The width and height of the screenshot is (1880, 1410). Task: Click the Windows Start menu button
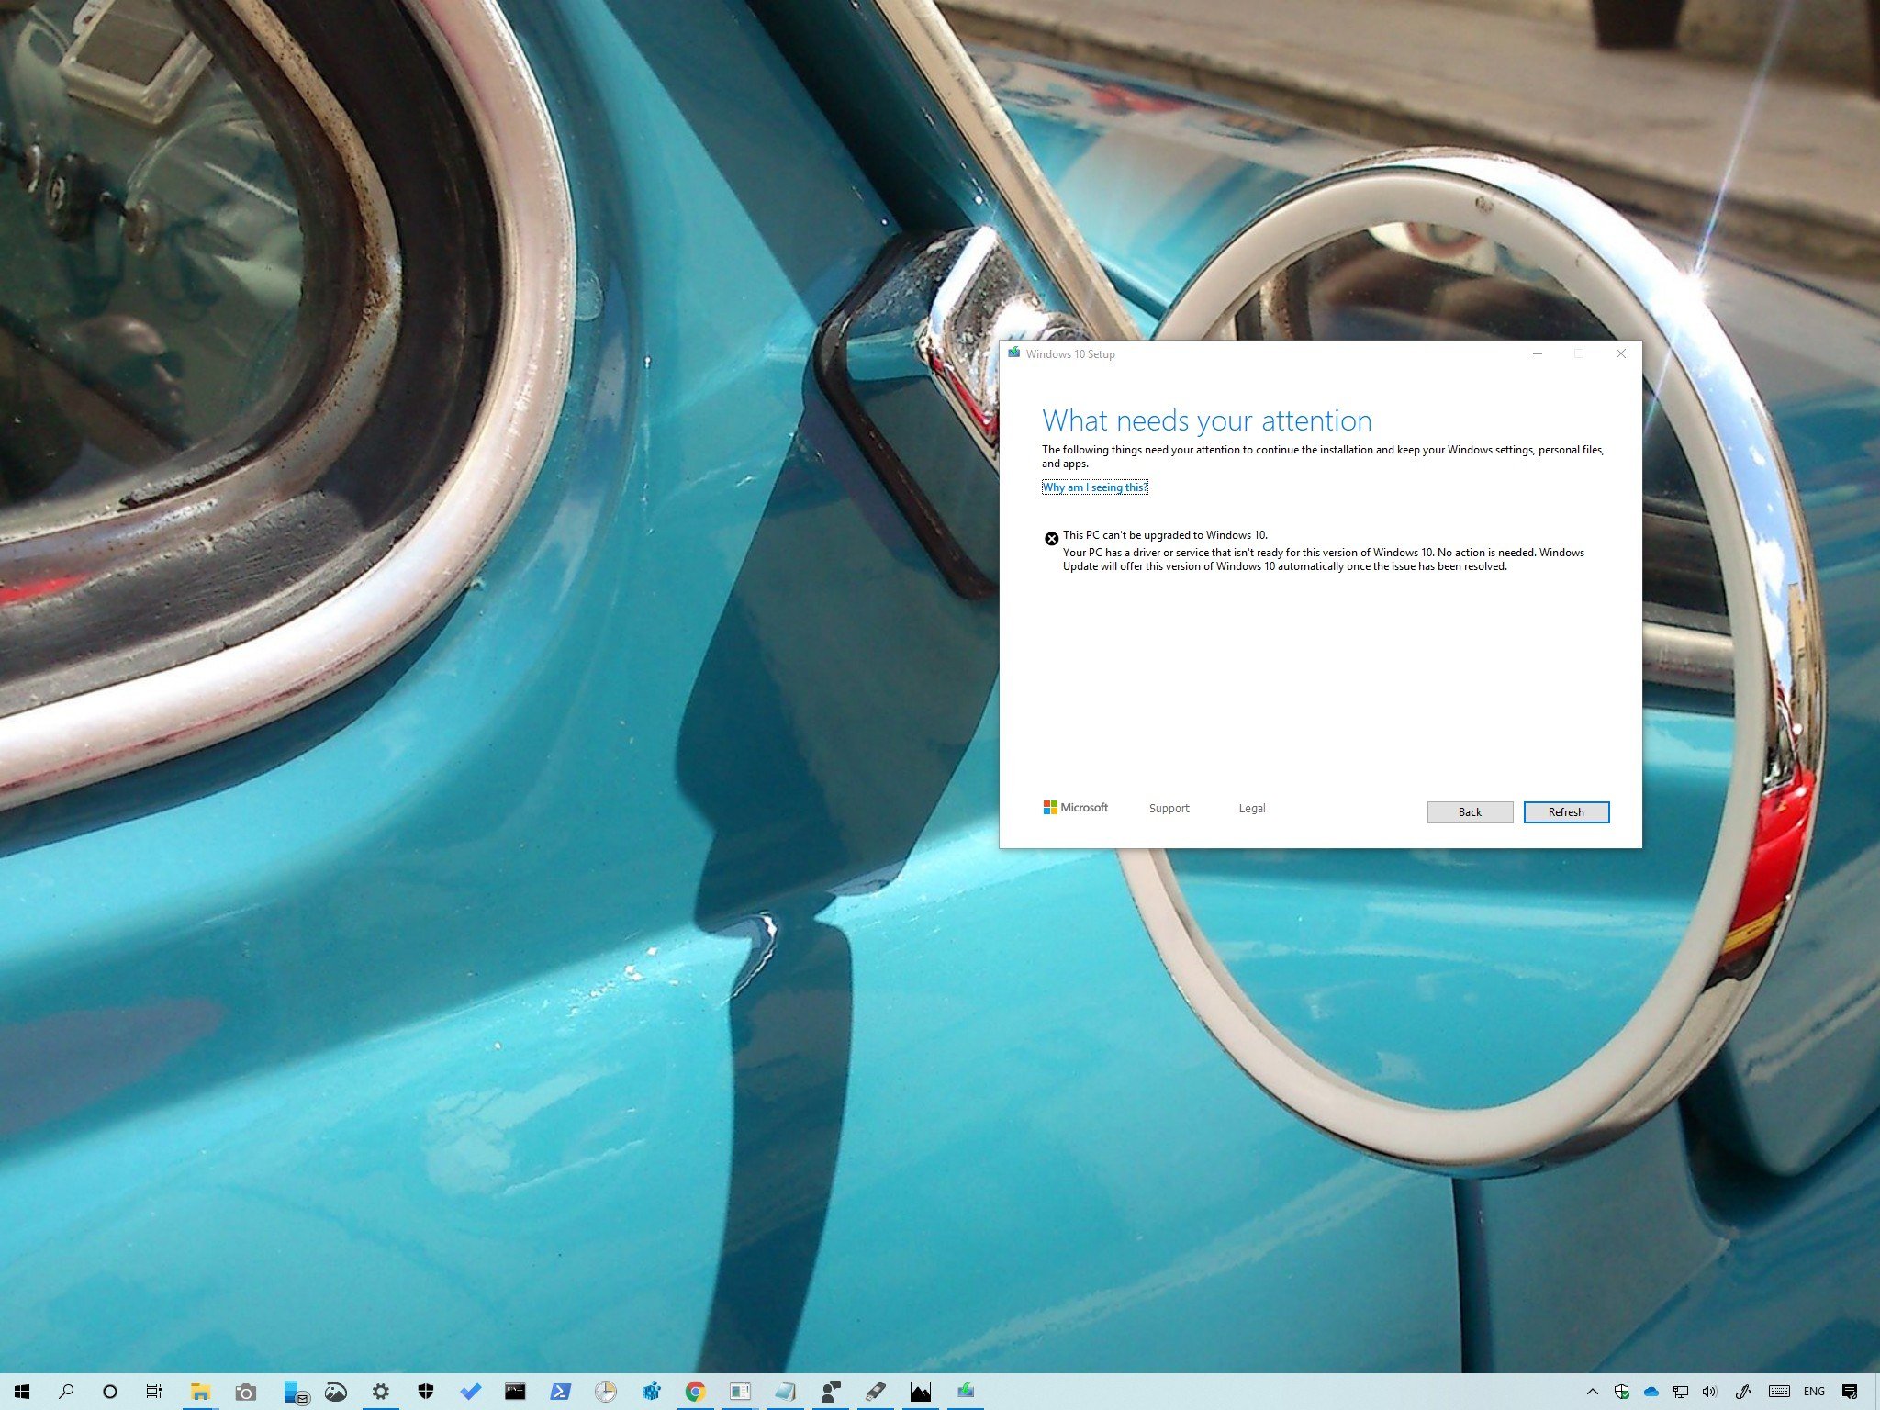(x=22, y=1393)
